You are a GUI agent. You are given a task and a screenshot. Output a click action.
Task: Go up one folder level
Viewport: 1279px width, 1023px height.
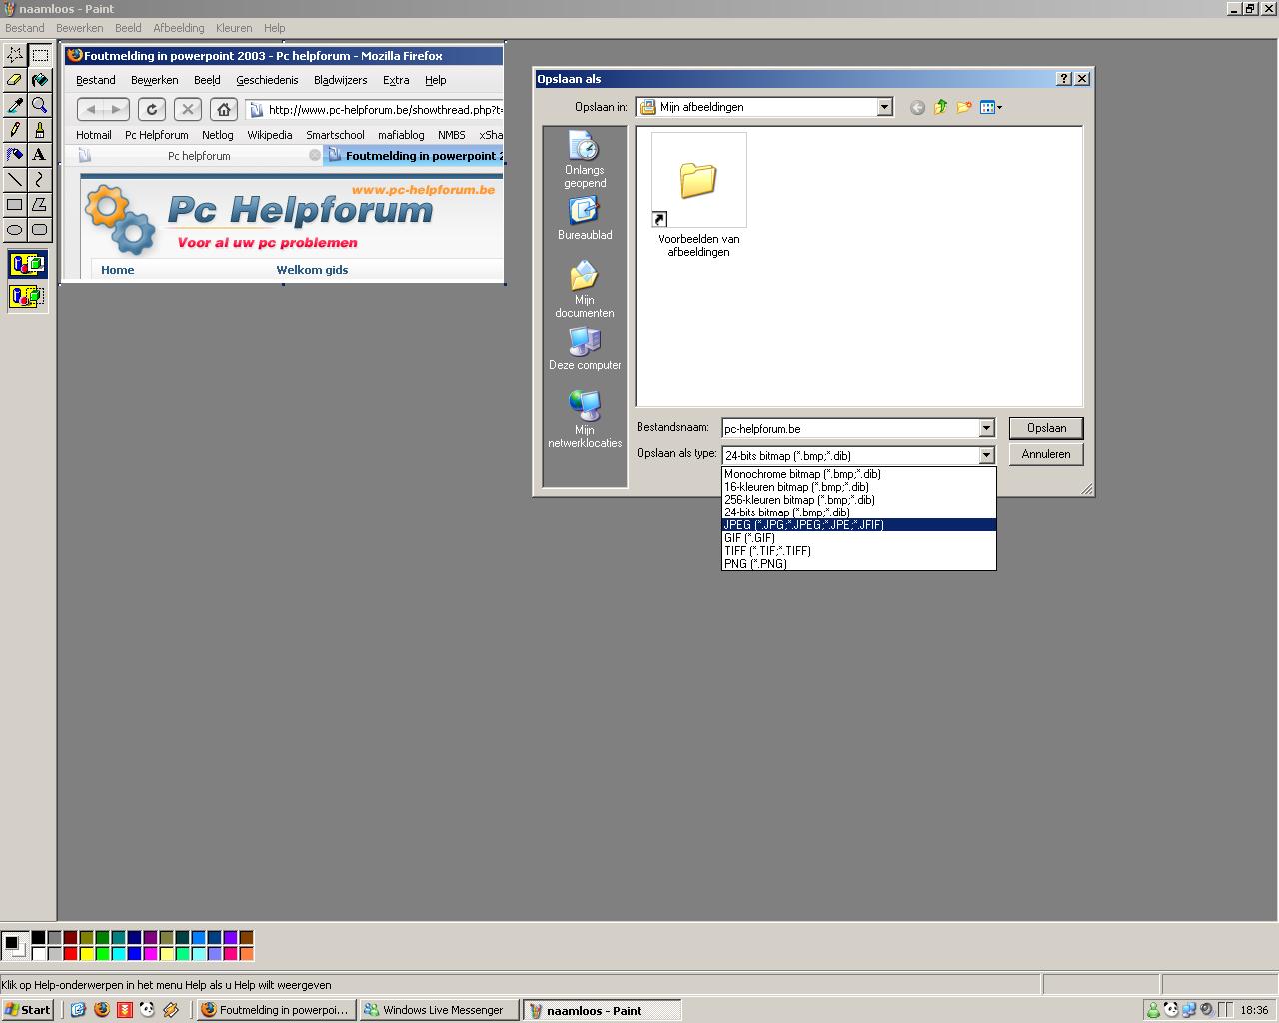pyautogui.click(x=940, y=108)
